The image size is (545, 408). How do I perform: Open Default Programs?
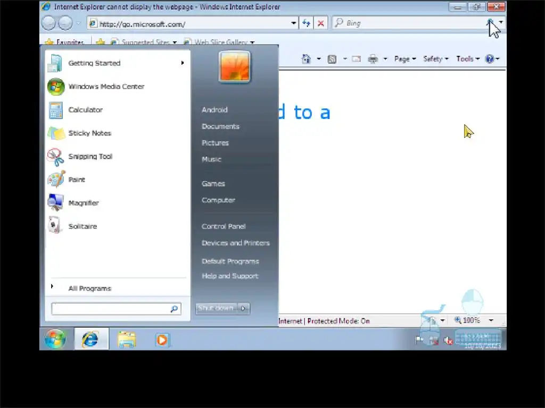(230, 261)
